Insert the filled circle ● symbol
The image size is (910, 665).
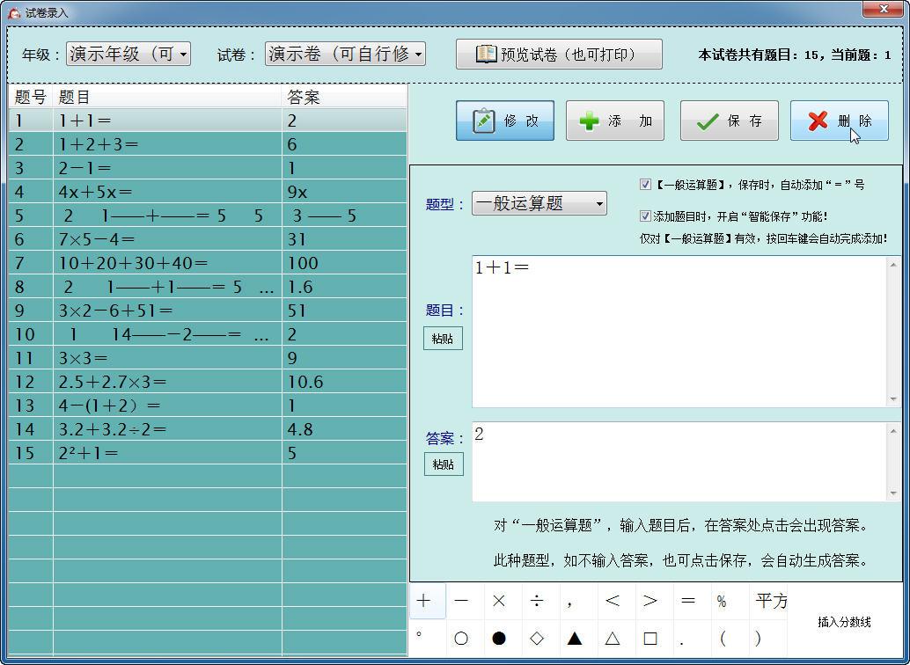click(499, 639)
